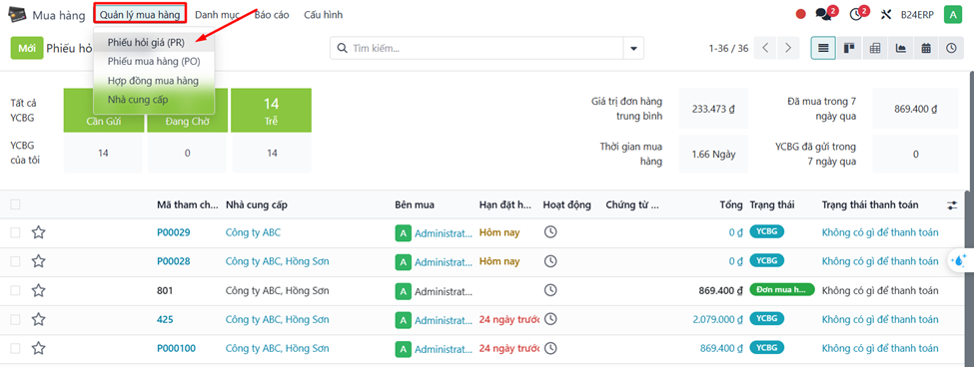Tick the checkbox for P00028
Screen dimensions: 974x367
[x=16, y=261]
